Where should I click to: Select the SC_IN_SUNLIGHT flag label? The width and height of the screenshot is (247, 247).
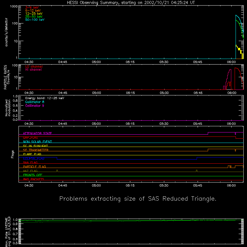tap(36, 146)
